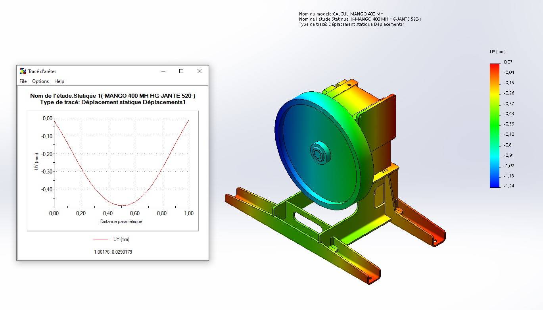This screenshot has width=543, height=310.
Task: Click the 'Tracé d'arêtes' title text
Action: pos(42,71)
